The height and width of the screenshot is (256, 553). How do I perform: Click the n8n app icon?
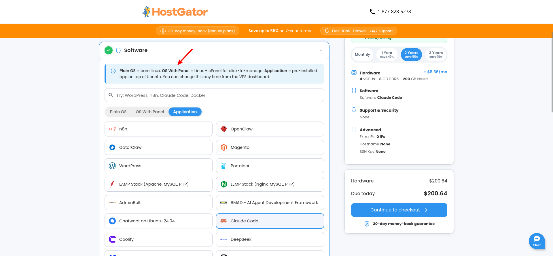(x=112, y=129)
